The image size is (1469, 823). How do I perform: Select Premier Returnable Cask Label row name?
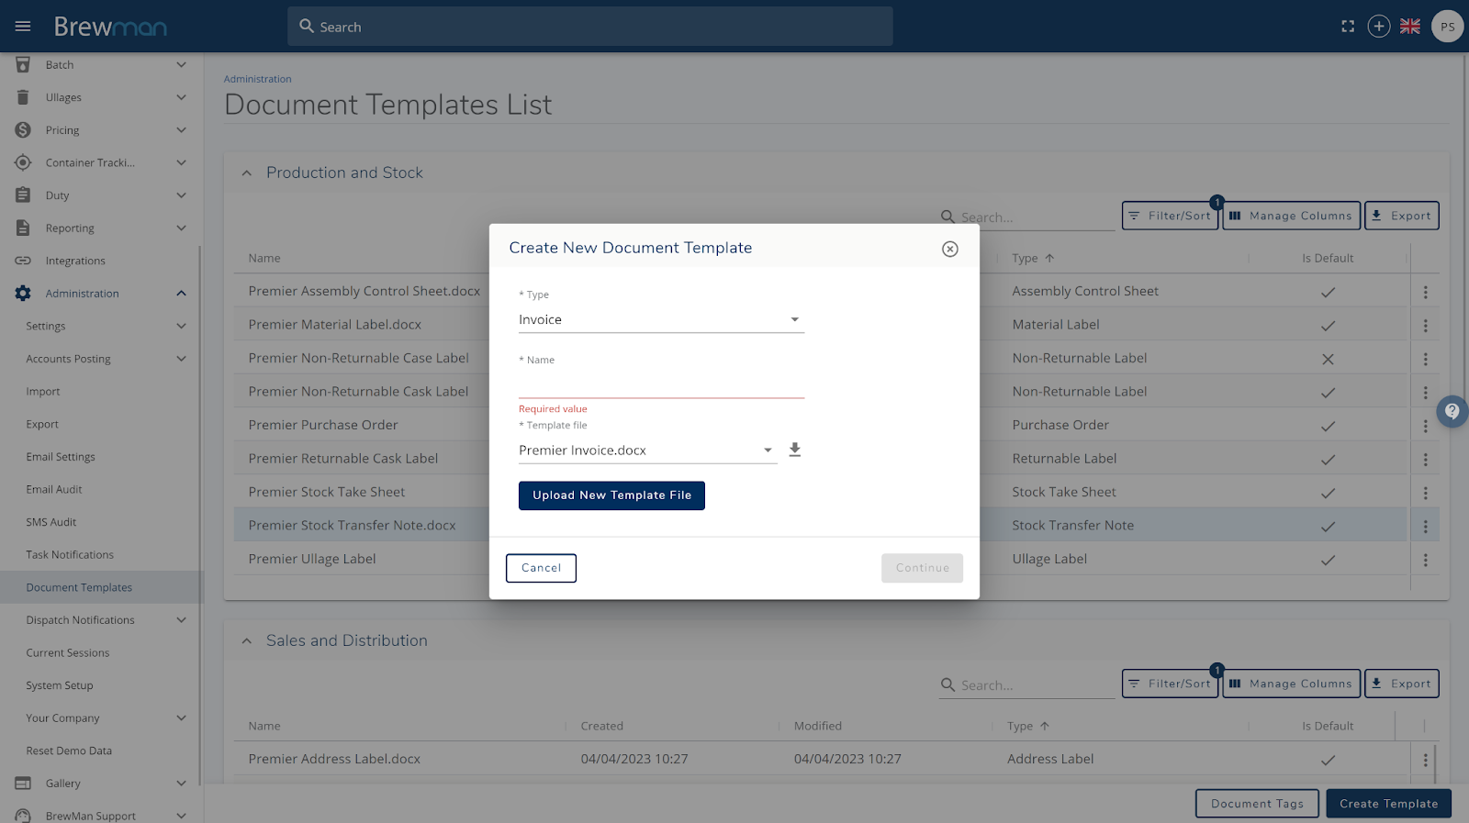pyautogui.click(x=342, y=459)
